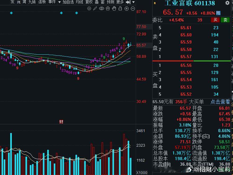Toggle the chart lock icon
This screenshot has height=175, width=233.
(x=120, y=8)
